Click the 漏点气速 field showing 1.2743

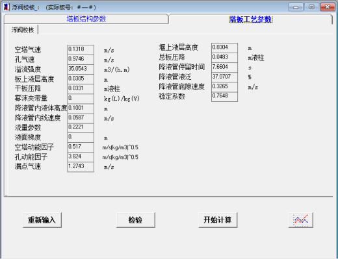click(81, 167)
